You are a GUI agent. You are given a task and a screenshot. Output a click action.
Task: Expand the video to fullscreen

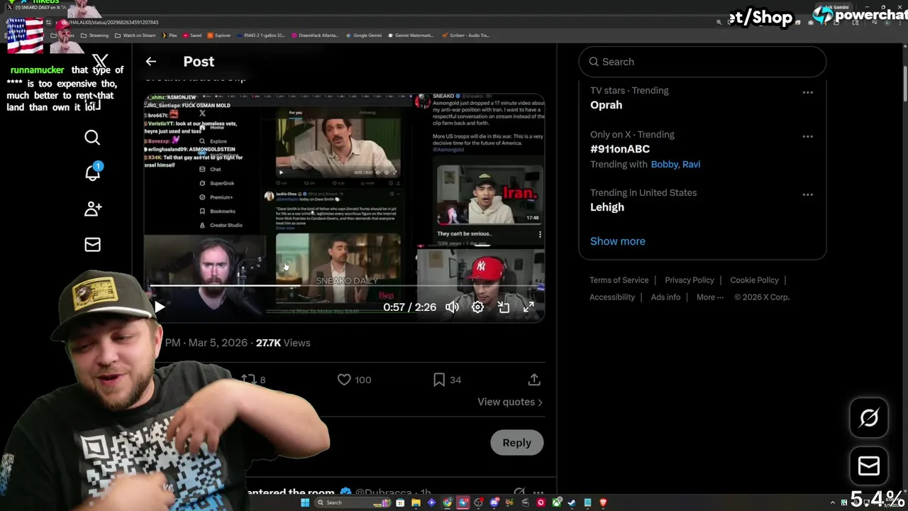(528, 307)
